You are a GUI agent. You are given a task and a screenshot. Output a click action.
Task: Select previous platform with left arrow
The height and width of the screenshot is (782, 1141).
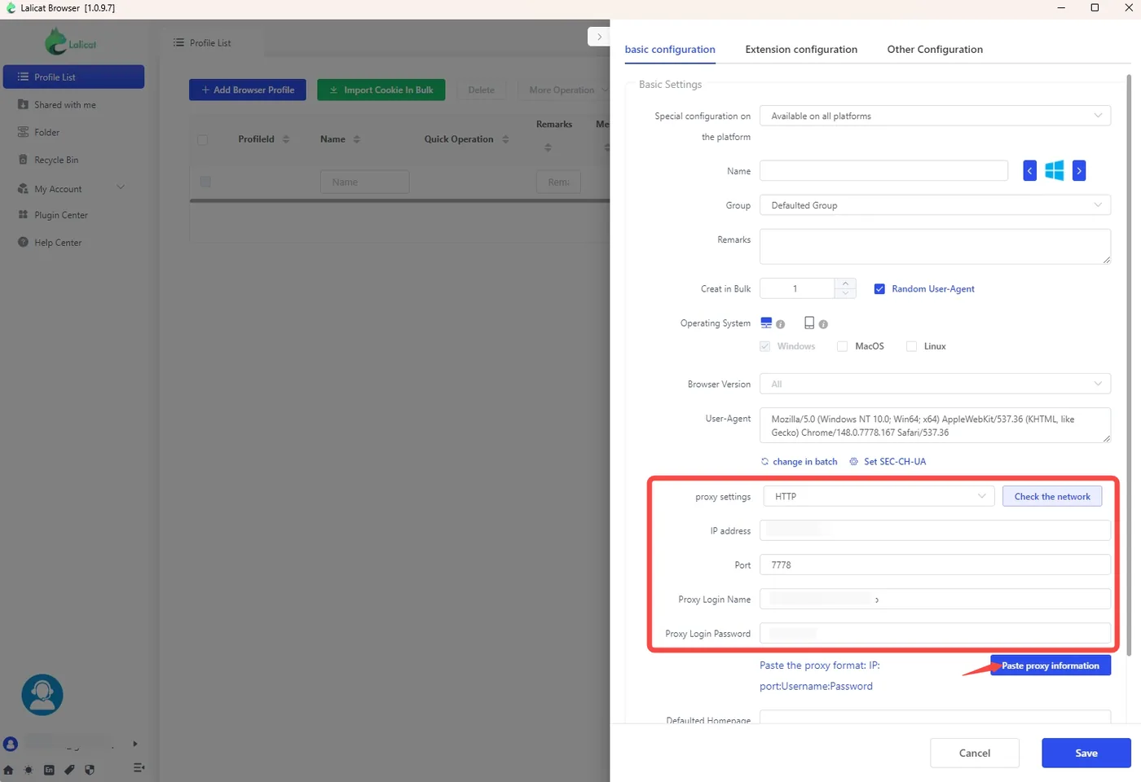click(x=1030, y=171)
